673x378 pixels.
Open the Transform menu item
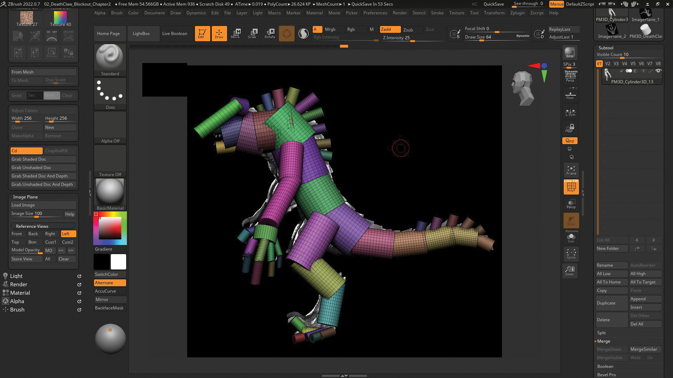(x=494, y=13)
